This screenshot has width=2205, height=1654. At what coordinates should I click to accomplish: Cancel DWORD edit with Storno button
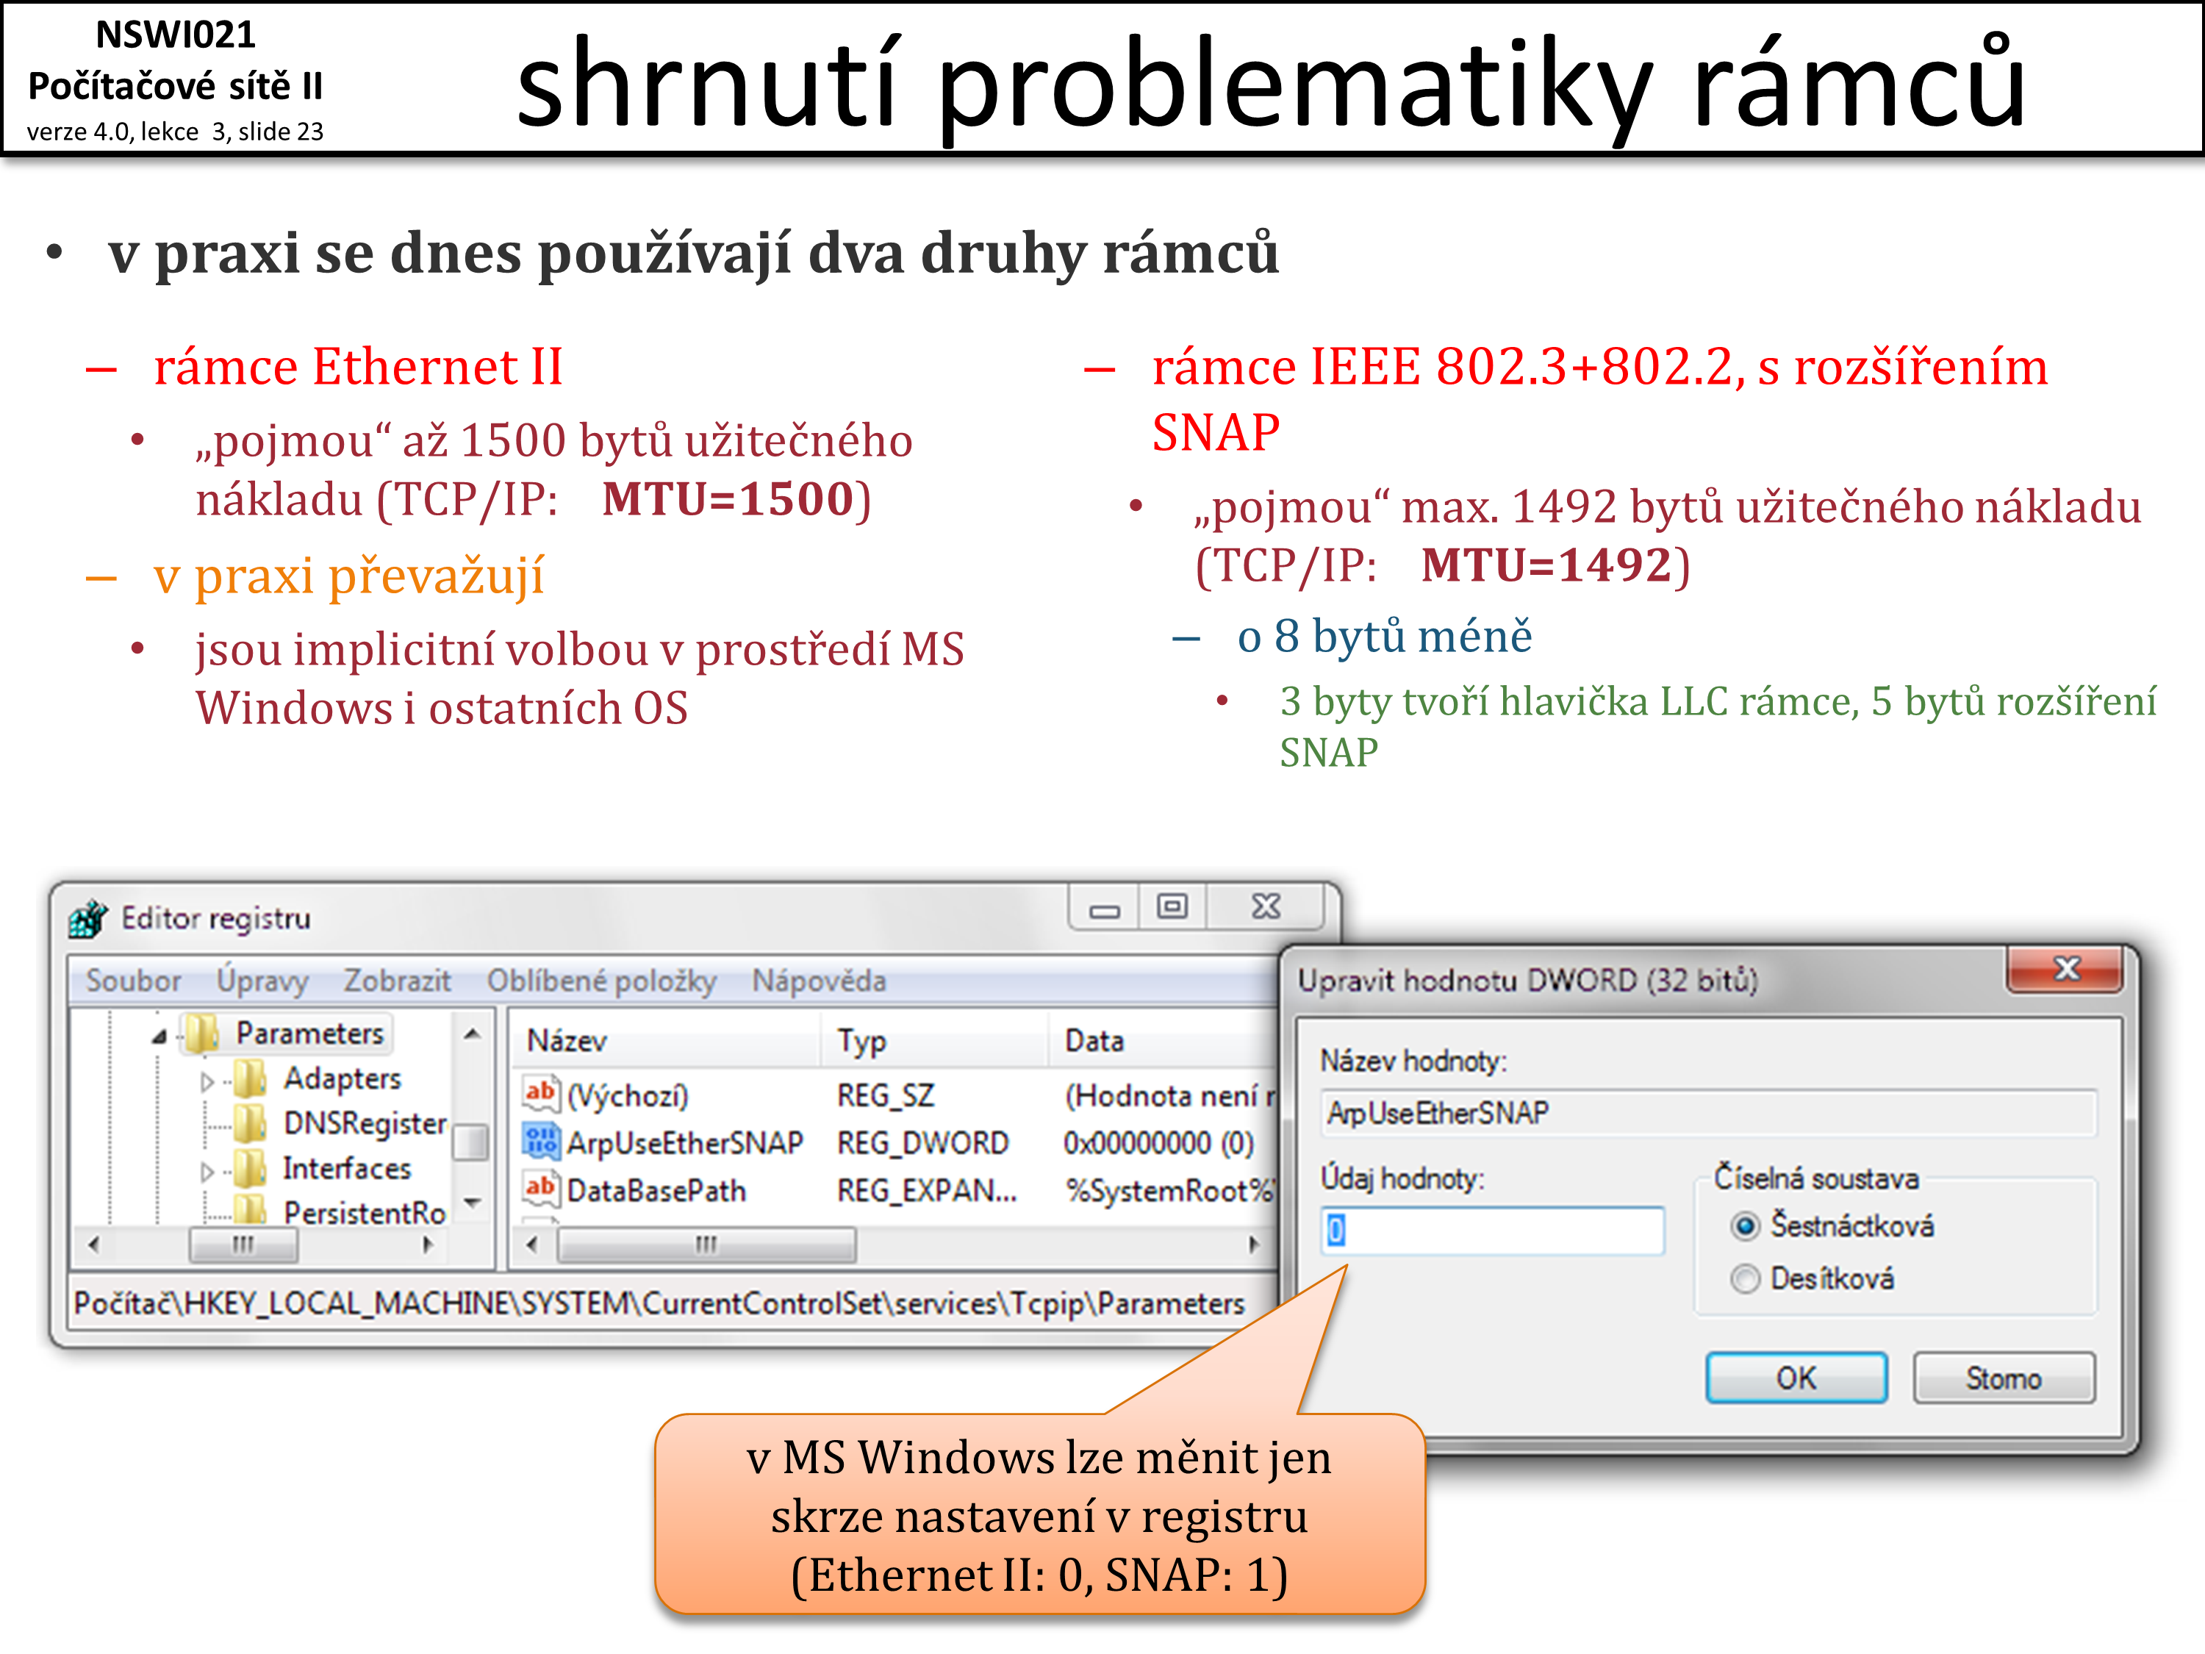tap(2004, 1378)
